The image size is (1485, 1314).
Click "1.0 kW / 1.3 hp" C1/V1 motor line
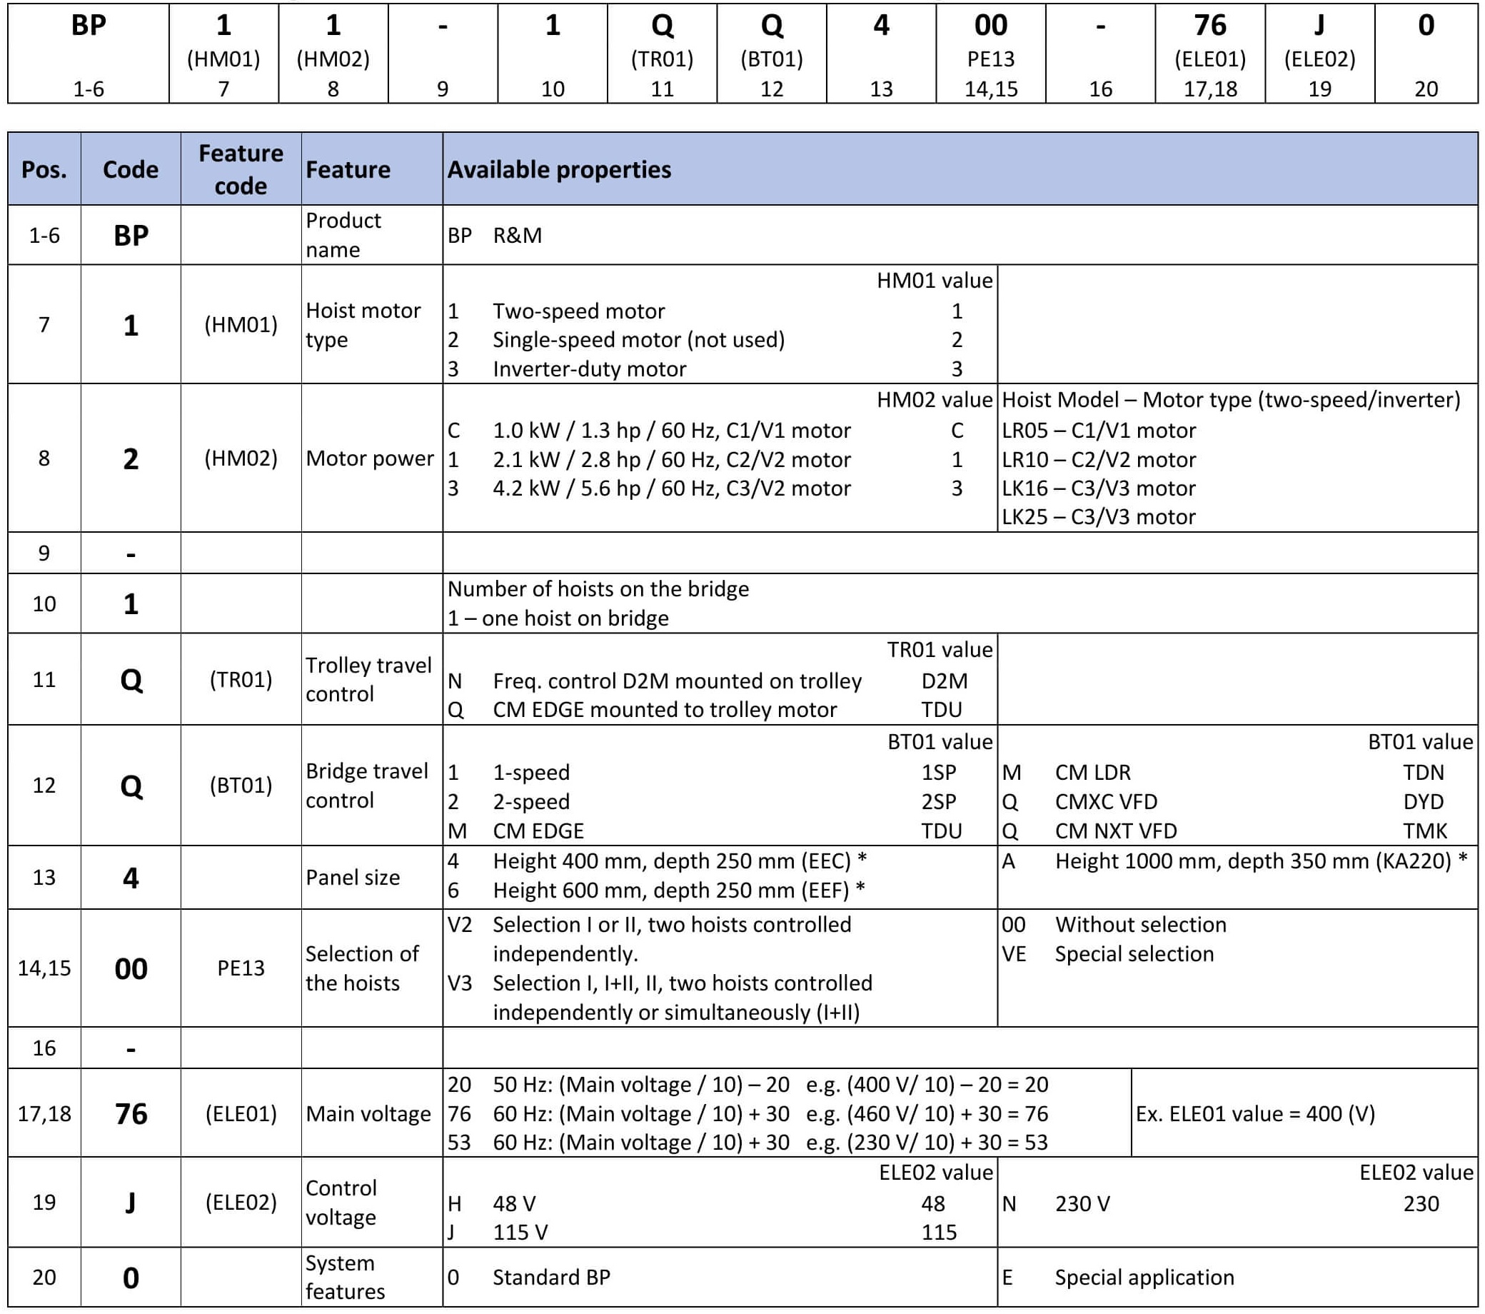click(x=671, y=430)
